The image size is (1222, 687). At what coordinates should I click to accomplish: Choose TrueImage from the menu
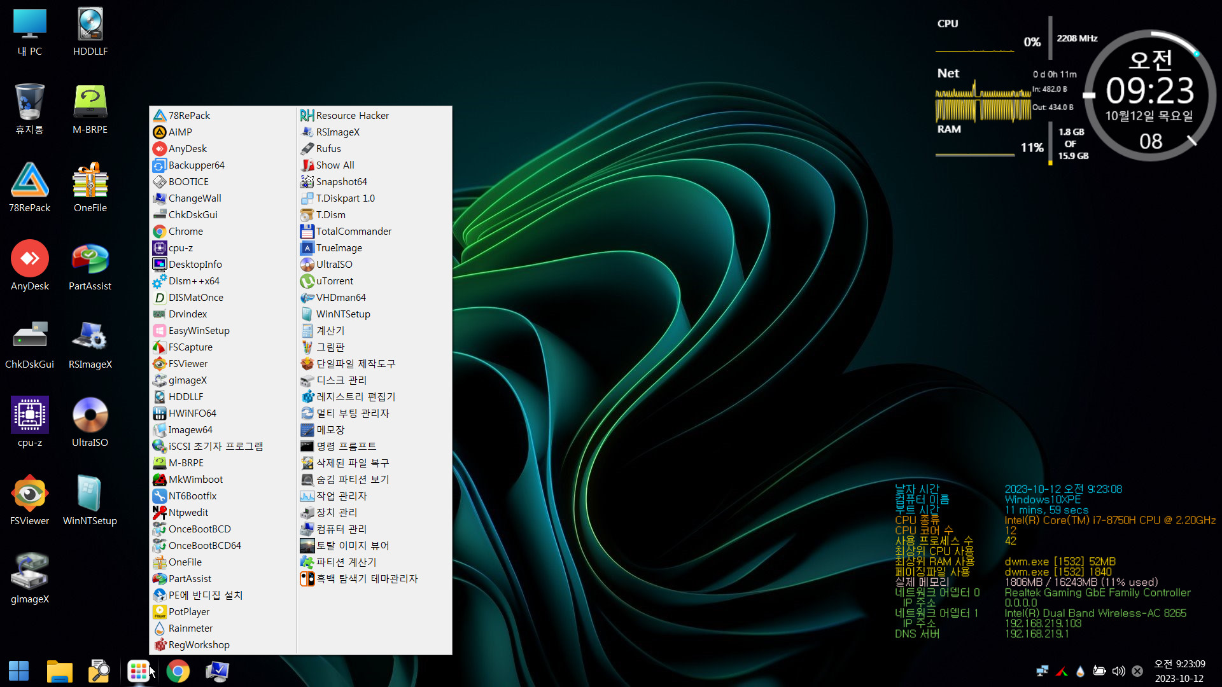tap(374, 247)
